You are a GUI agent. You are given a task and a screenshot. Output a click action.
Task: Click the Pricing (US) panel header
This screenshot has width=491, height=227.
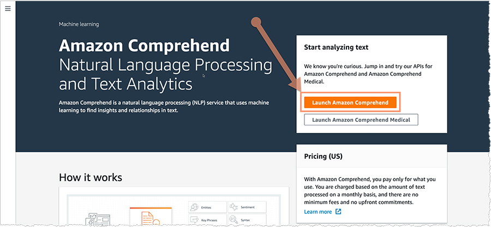[x=372, y=156]
